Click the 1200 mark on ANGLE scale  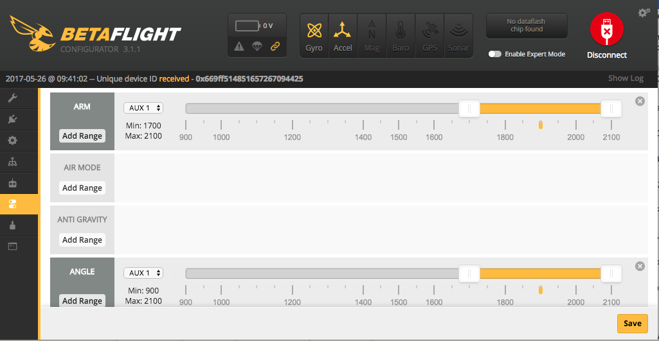(292, 302)
